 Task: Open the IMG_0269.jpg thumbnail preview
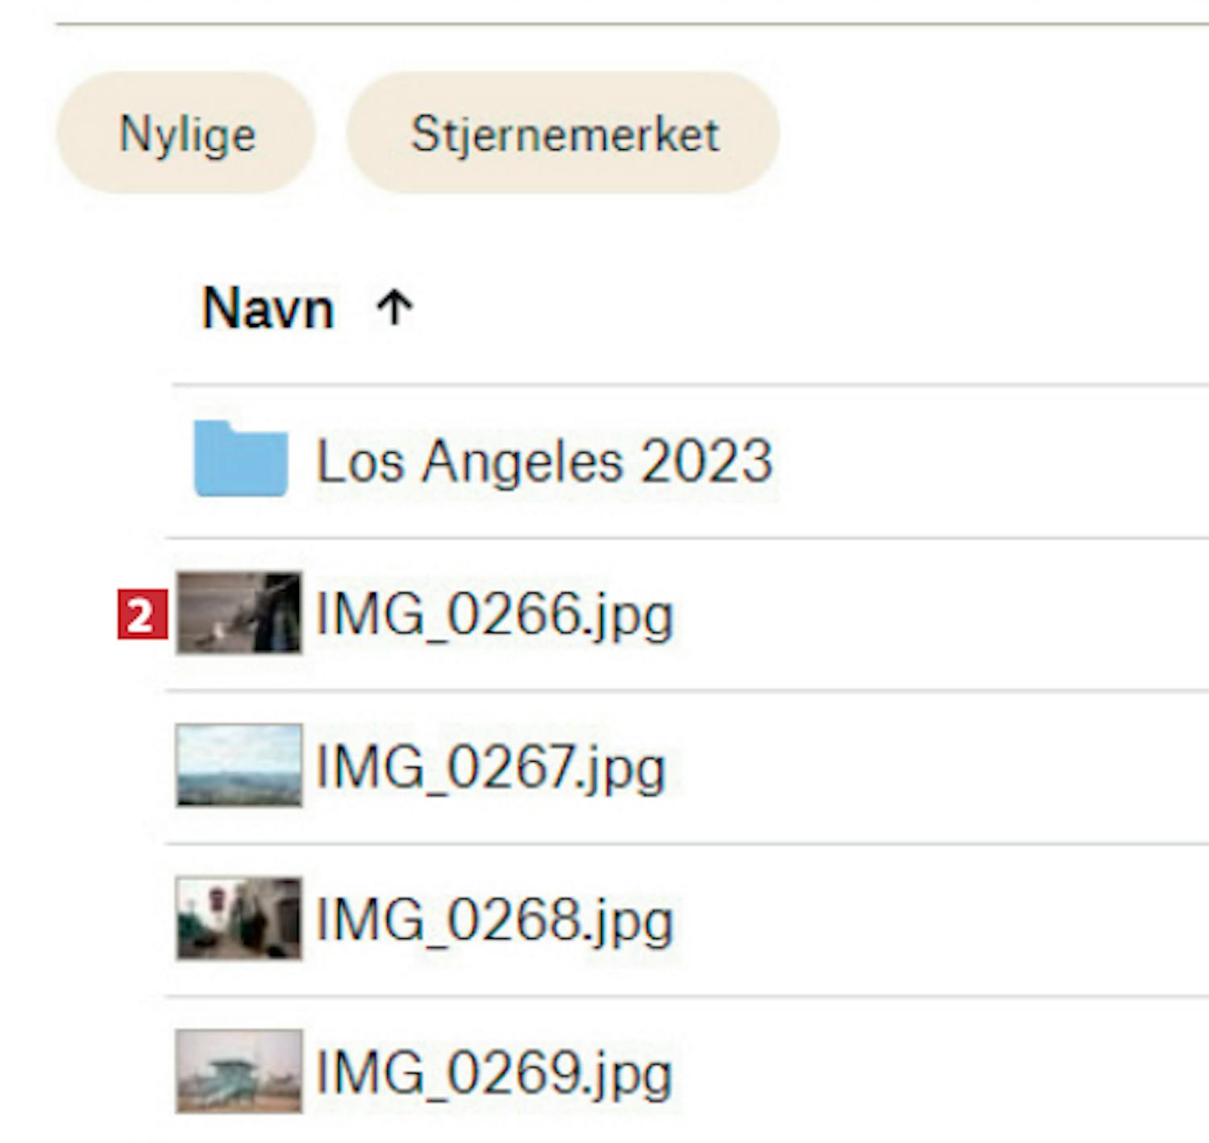(x=239, y=1071)
